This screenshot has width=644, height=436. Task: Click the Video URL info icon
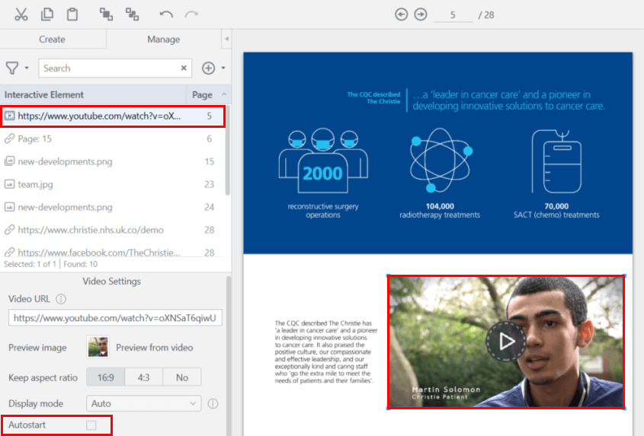pyautogui.click(x=61, y=299)
